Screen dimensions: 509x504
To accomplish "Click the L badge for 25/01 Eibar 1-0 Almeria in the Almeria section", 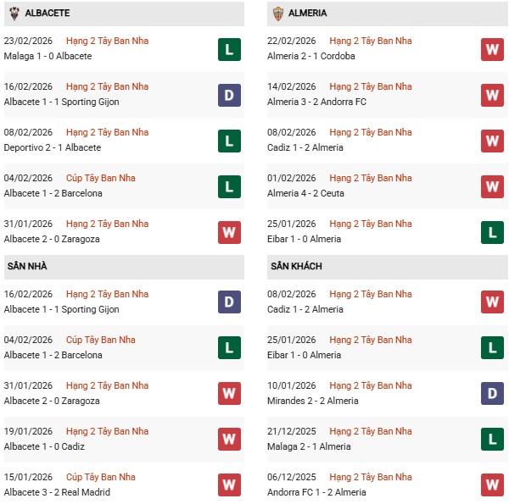I will [492, 232].
